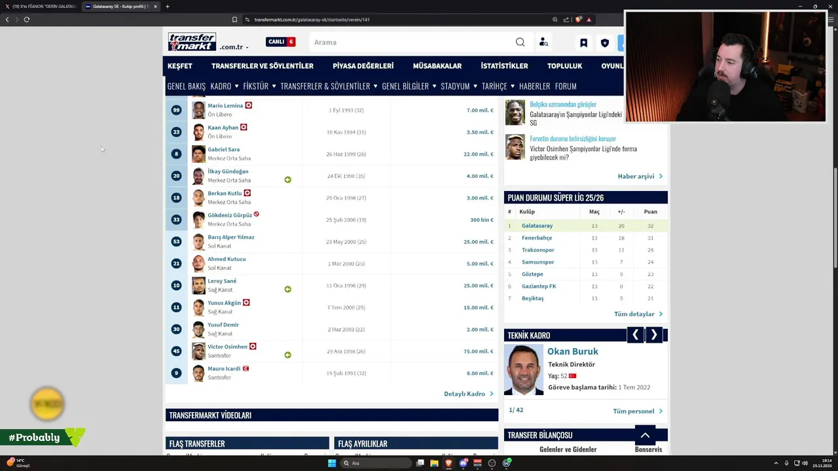This screenshot has height=471, width=838.
Task: Click the injury icon beside Mario Lemina
Action: tap(249, 105)
